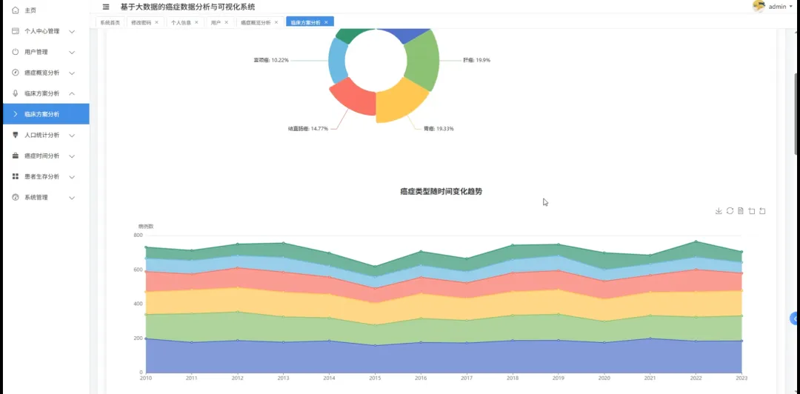Click the label 肝癌: 19.9%

click(476, 60)
